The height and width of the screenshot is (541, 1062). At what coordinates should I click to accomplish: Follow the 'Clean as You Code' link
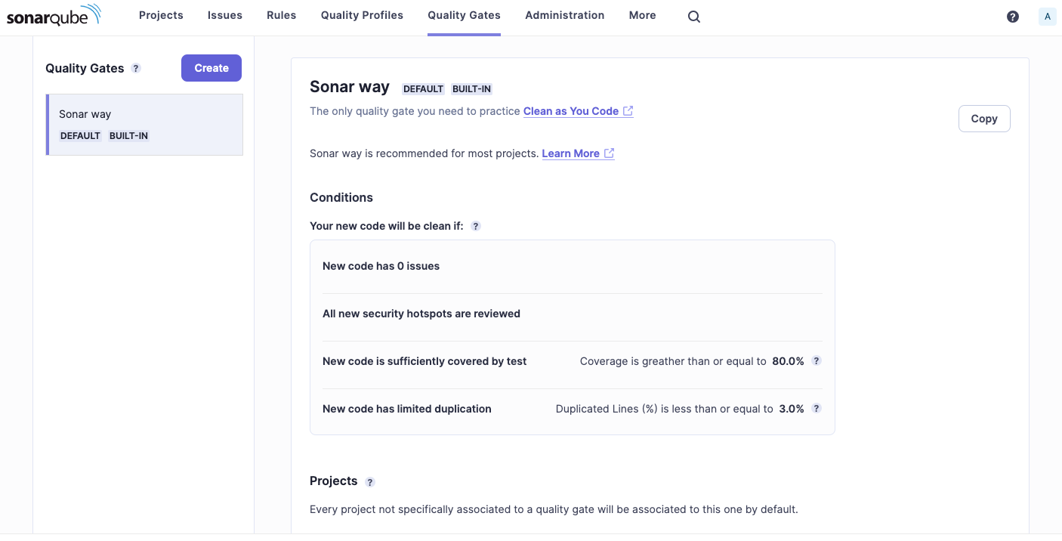tap(571, 111)
